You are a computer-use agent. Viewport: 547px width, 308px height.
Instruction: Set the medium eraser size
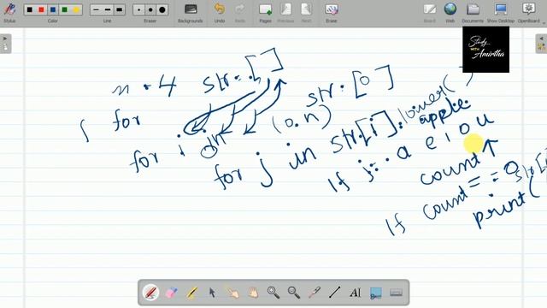150,9
